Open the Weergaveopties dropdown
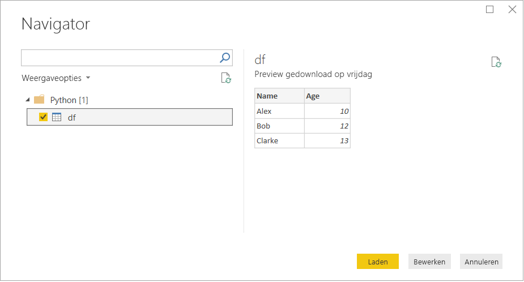Screen dimensions: 524x282 coord(56,78)
